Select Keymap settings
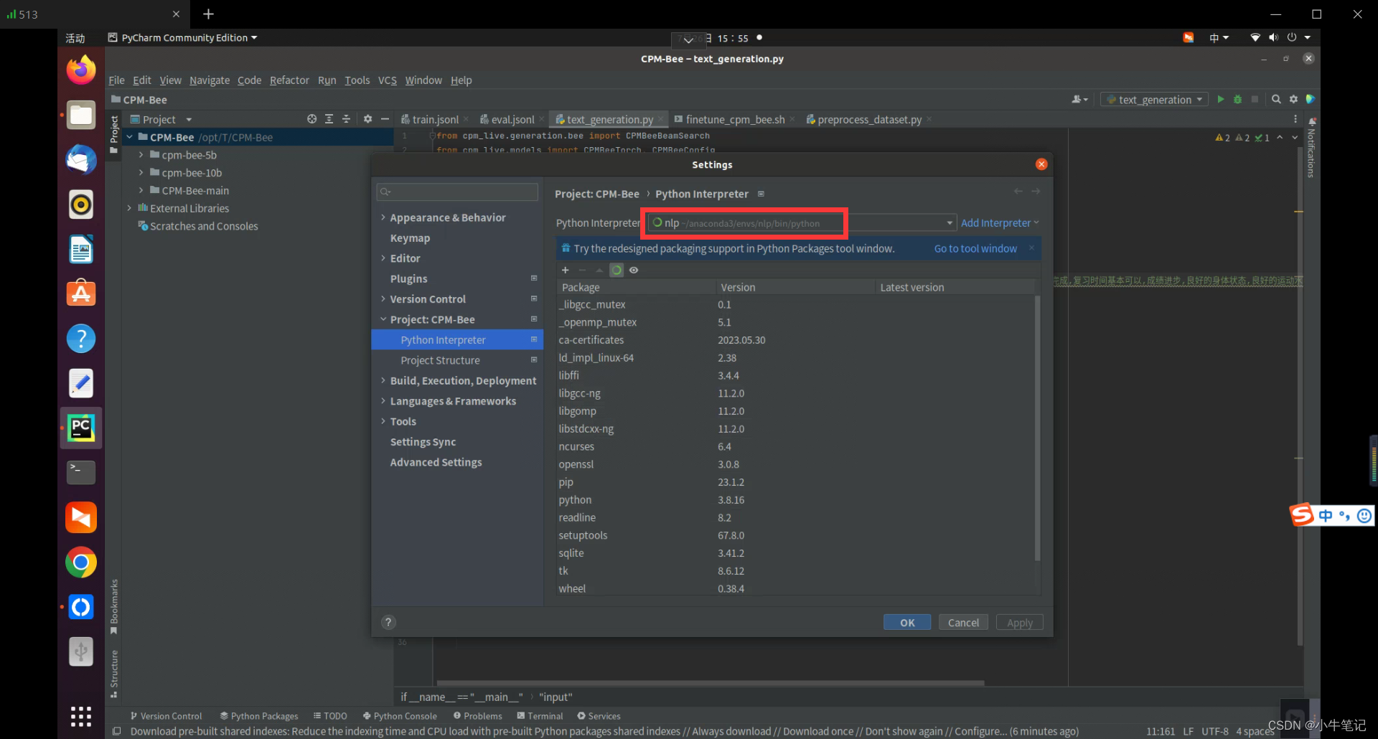This screenshot has height=739, width=1378. tap(410, 238)
